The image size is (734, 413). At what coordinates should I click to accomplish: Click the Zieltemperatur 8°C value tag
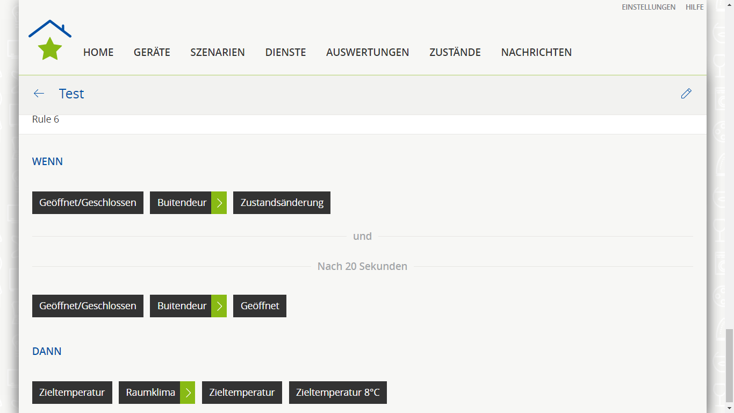coord(337,393)
